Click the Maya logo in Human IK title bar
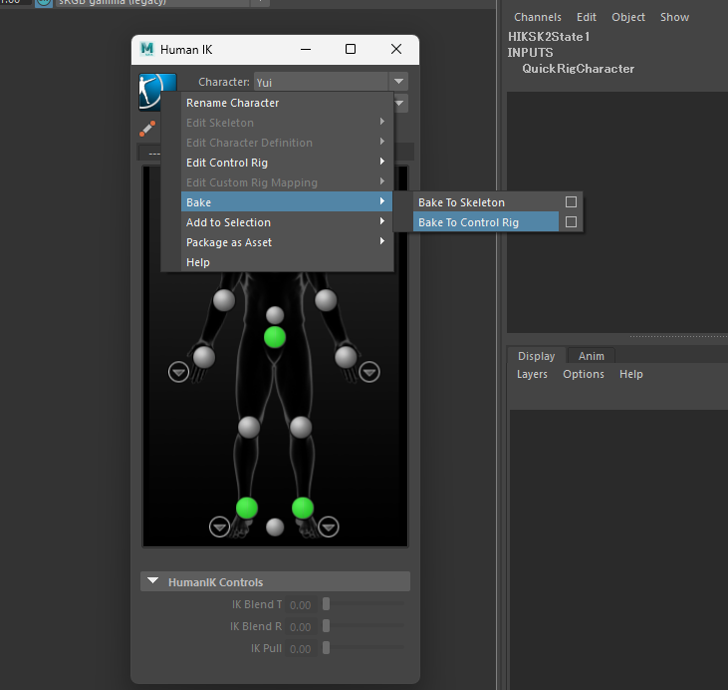Viewport: 728px width, 690px height. click(x=147, y=49)
